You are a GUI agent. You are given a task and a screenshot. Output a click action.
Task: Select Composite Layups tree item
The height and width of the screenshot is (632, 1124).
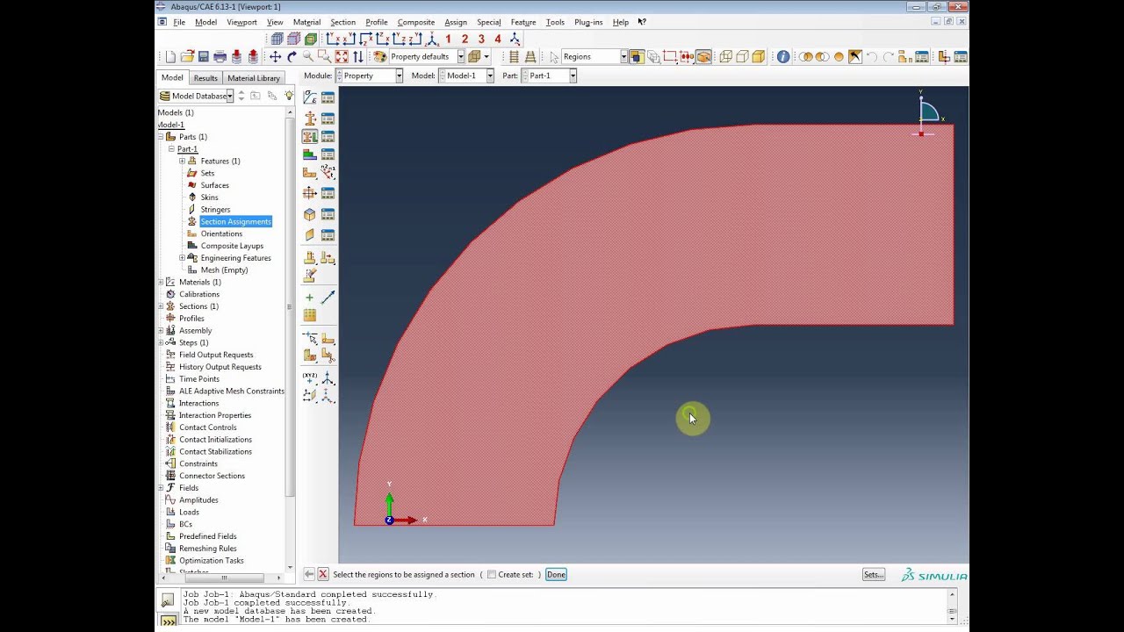[232, 246]
